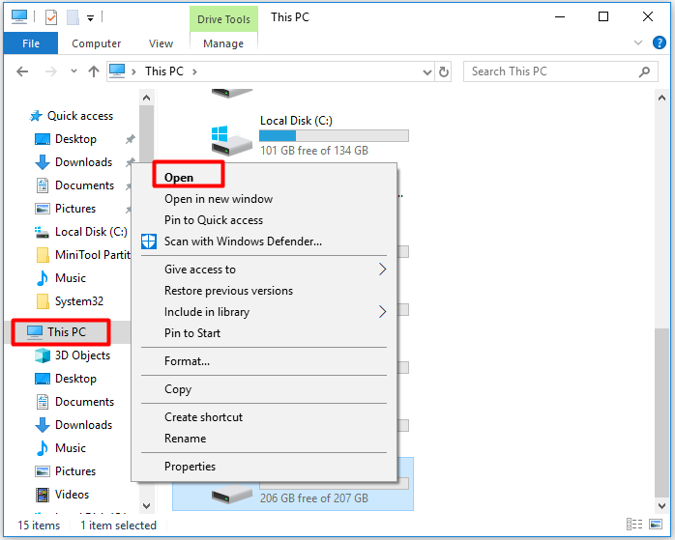Switch to the View ribbon tab
The width and height of the screenshot is (675, 540).
[161, 43]
